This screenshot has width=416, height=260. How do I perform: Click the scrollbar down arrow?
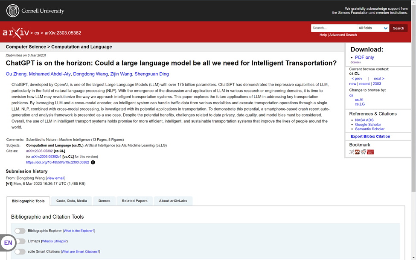[x=413, y=257]
